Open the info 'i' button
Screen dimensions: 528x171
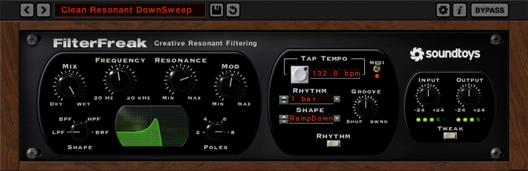click(x=459, y=10)
